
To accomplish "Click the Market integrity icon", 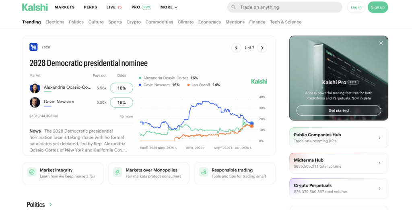I will click(32, 172).
